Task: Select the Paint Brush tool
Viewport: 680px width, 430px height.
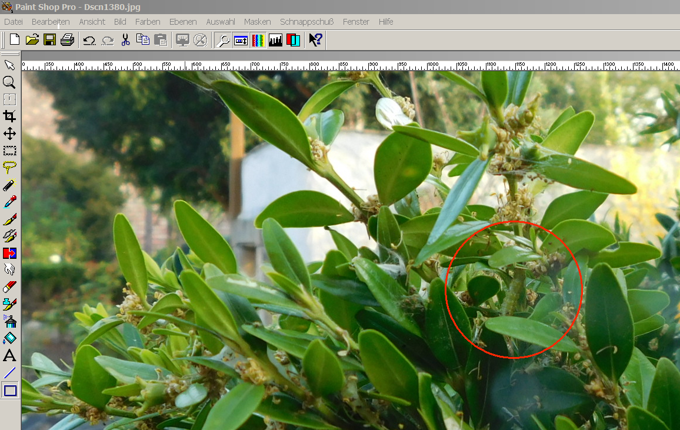Action: [9, 219]
